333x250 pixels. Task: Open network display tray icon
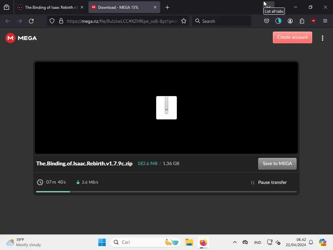(x=270, y=242)
